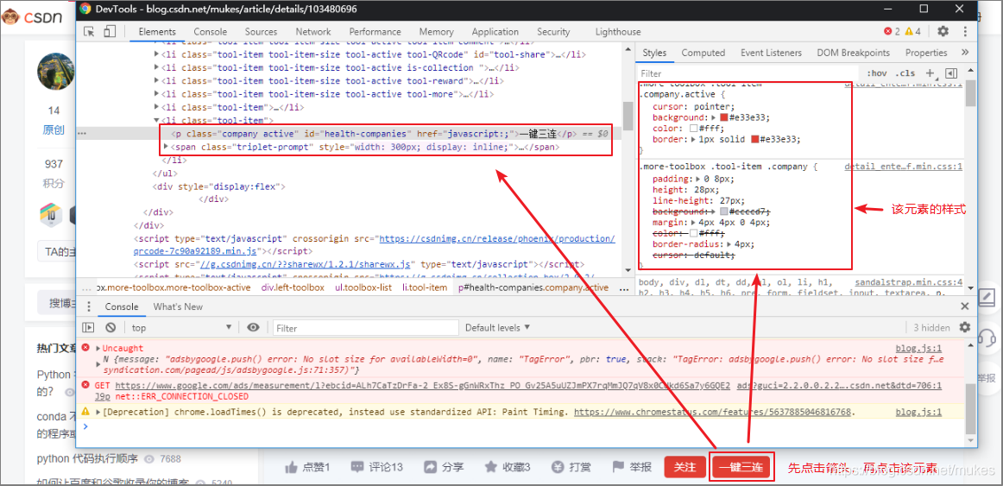Switch to the Computed styles tab
1003x486 pixels.
tap(703, 53)
